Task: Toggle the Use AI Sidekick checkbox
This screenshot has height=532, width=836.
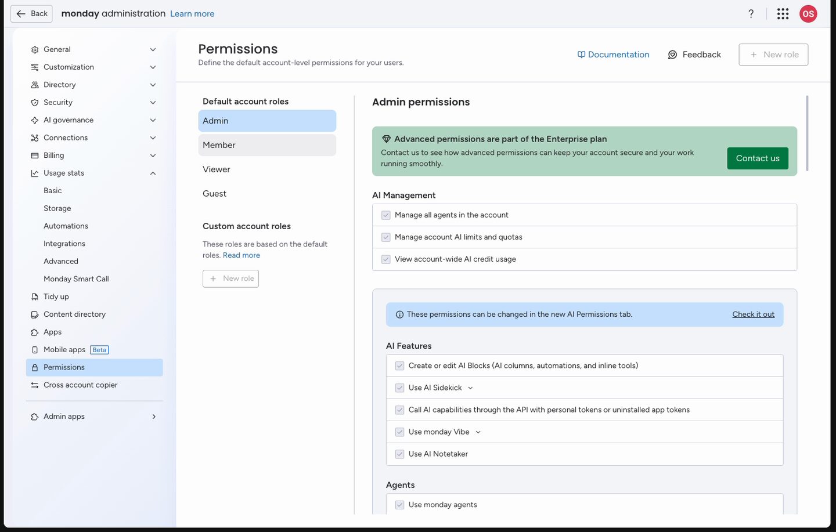Action: click(399, 388)
